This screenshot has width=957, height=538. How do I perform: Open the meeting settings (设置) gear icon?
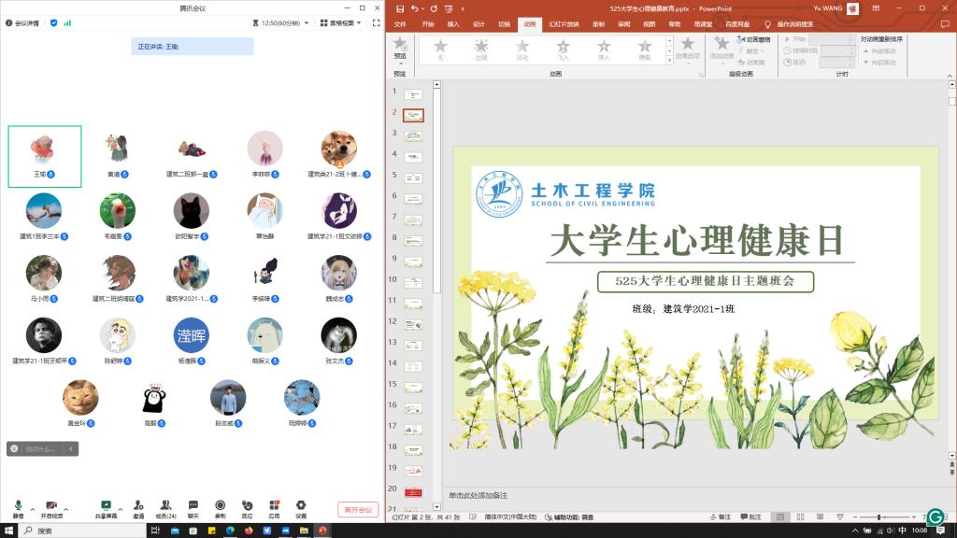tap(301, 505)
